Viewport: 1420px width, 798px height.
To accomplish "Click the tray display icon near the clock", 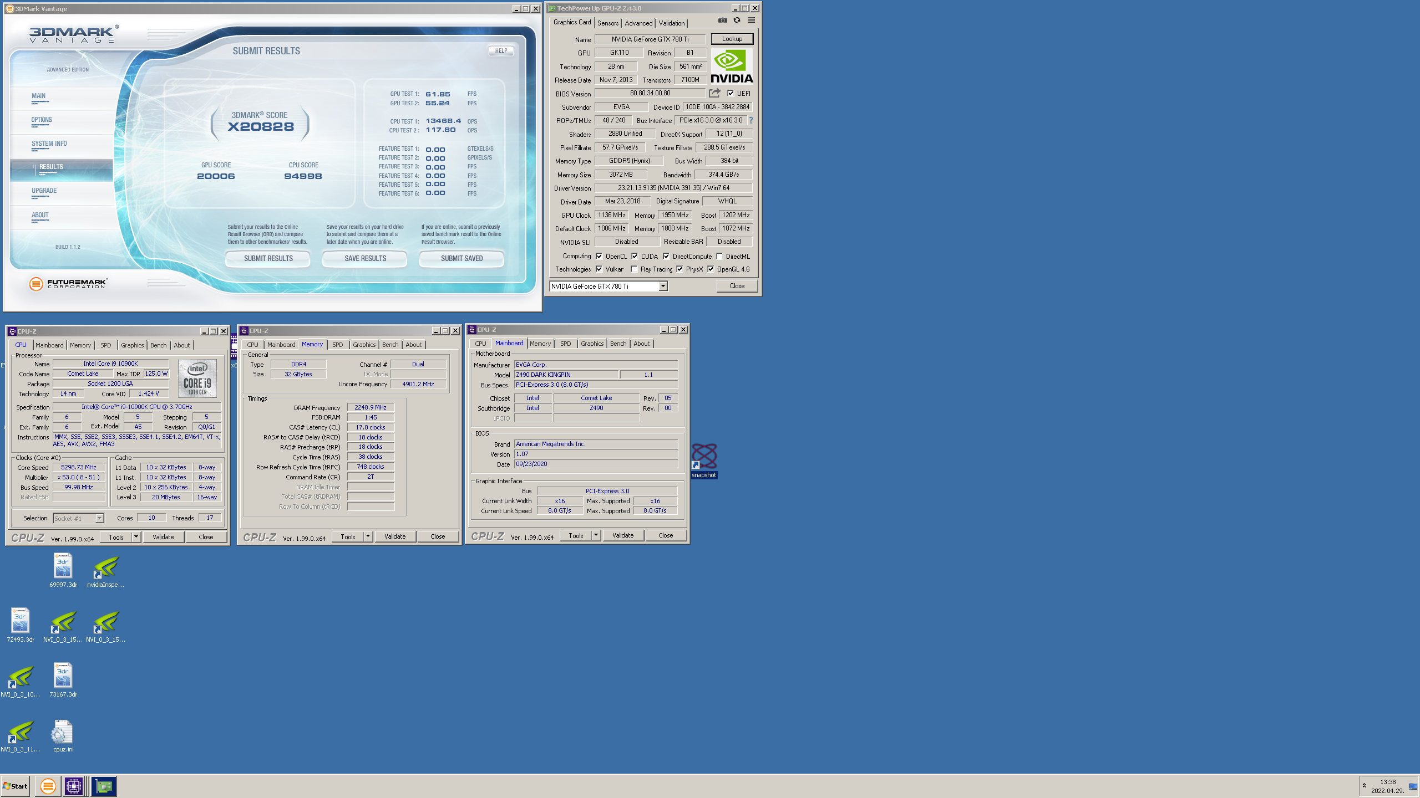I will tap(1413, 786).
